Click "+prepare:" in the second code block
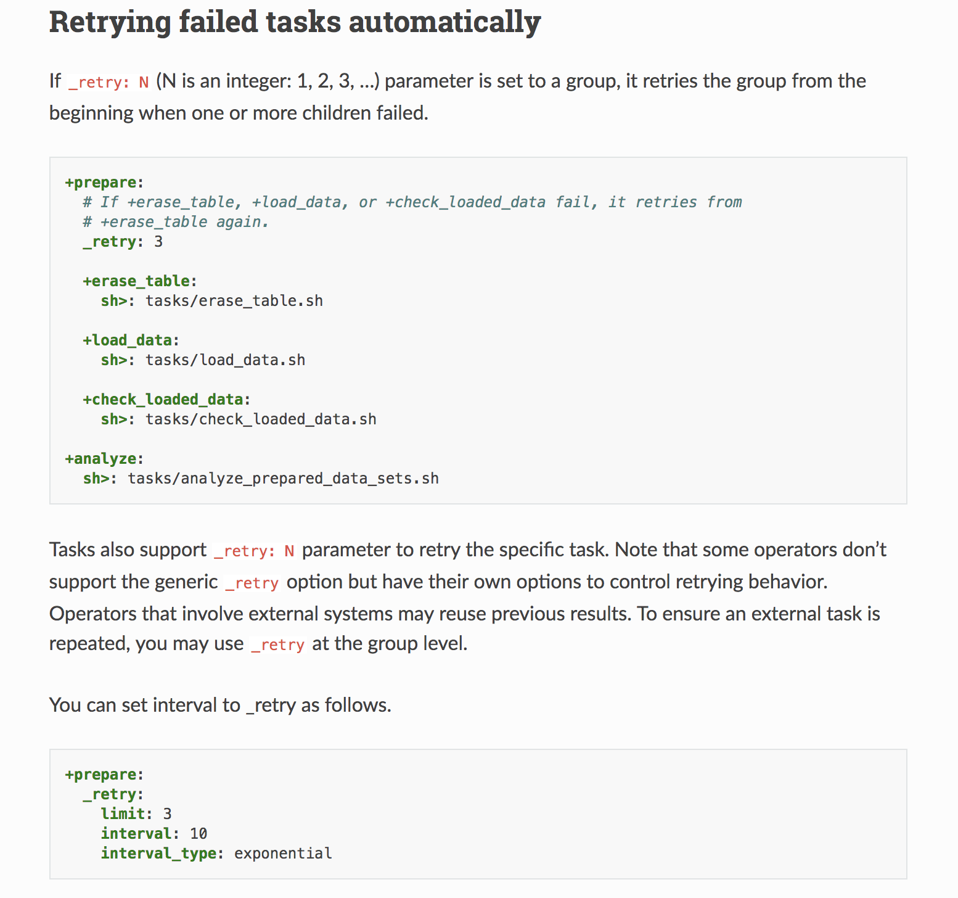 [x=104, y=775]
